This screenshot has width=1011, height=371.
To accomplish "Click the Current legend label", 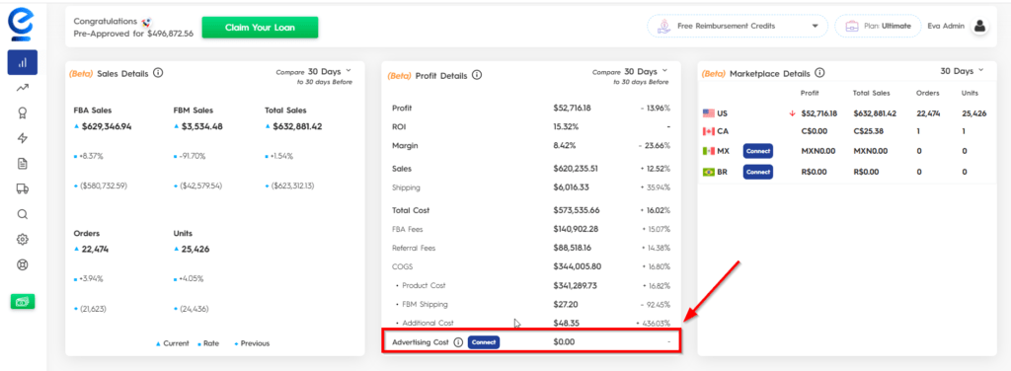I will (x=176, y=343).
